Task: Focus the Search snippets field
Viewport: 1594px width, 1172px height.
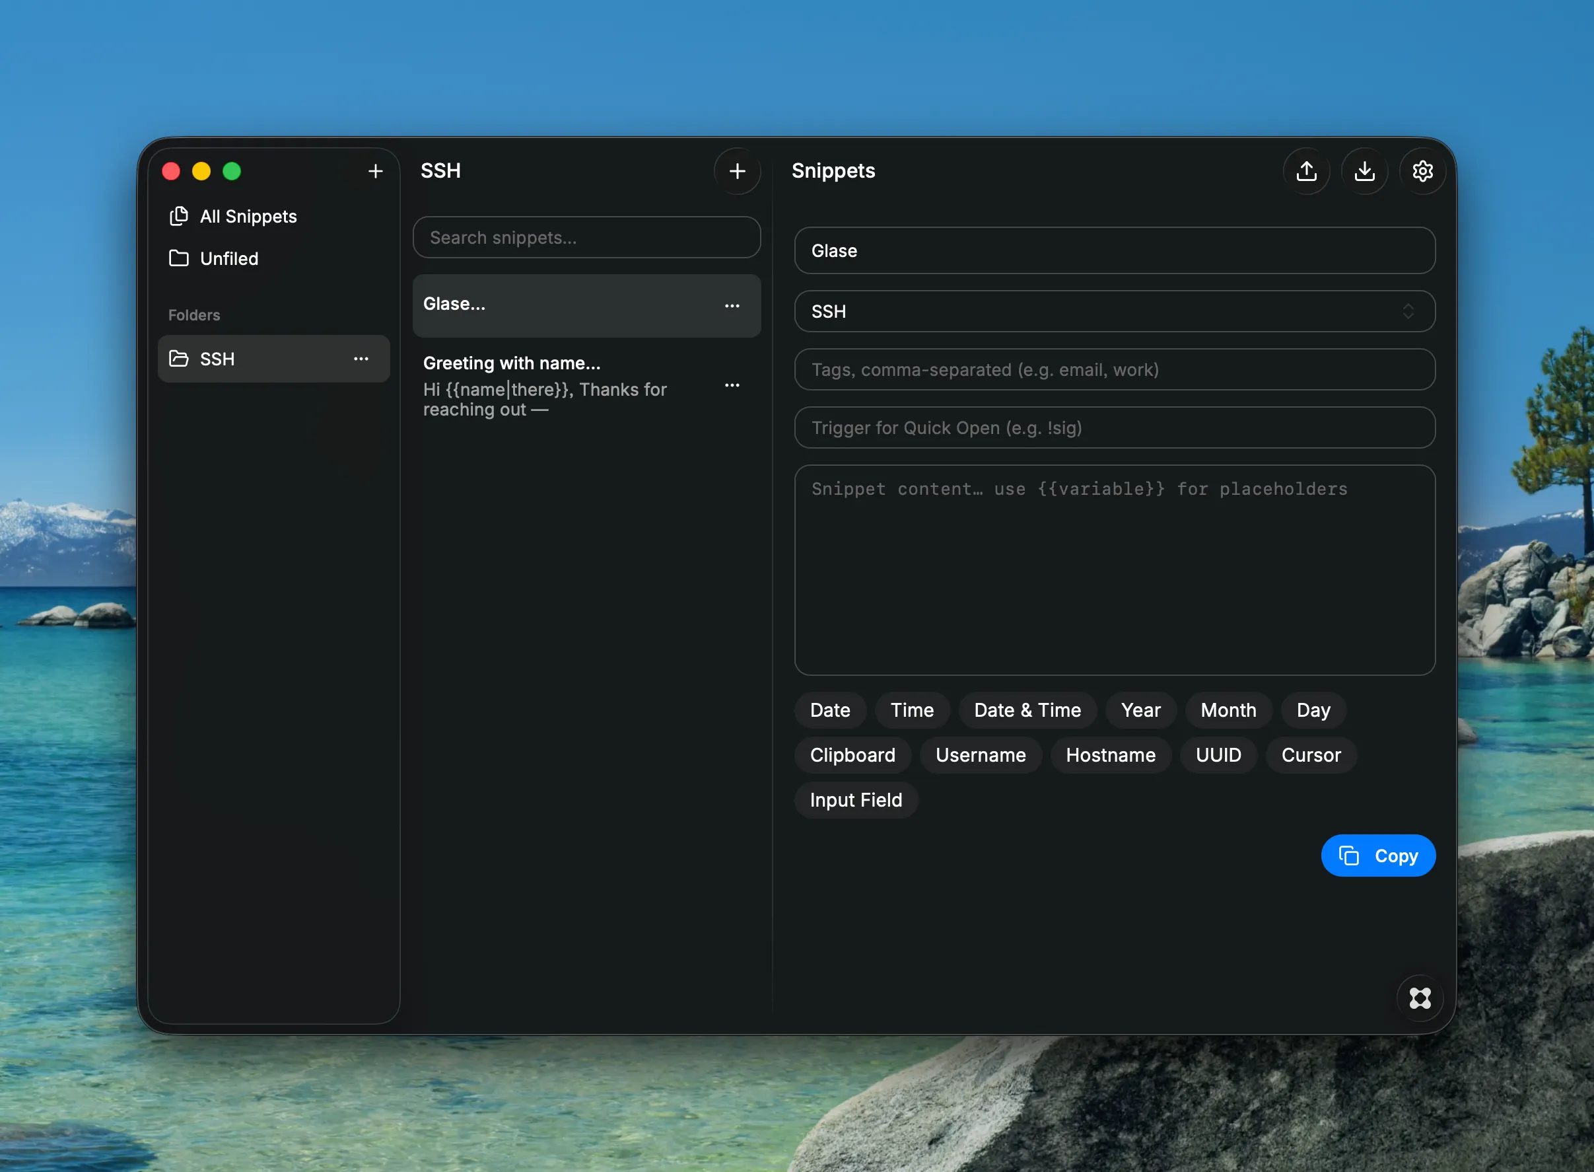Action: [x=586, y=238]
